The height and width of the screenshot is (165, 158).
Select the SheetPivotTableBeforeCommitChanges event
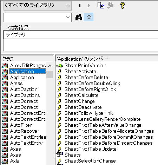point(109,137)
